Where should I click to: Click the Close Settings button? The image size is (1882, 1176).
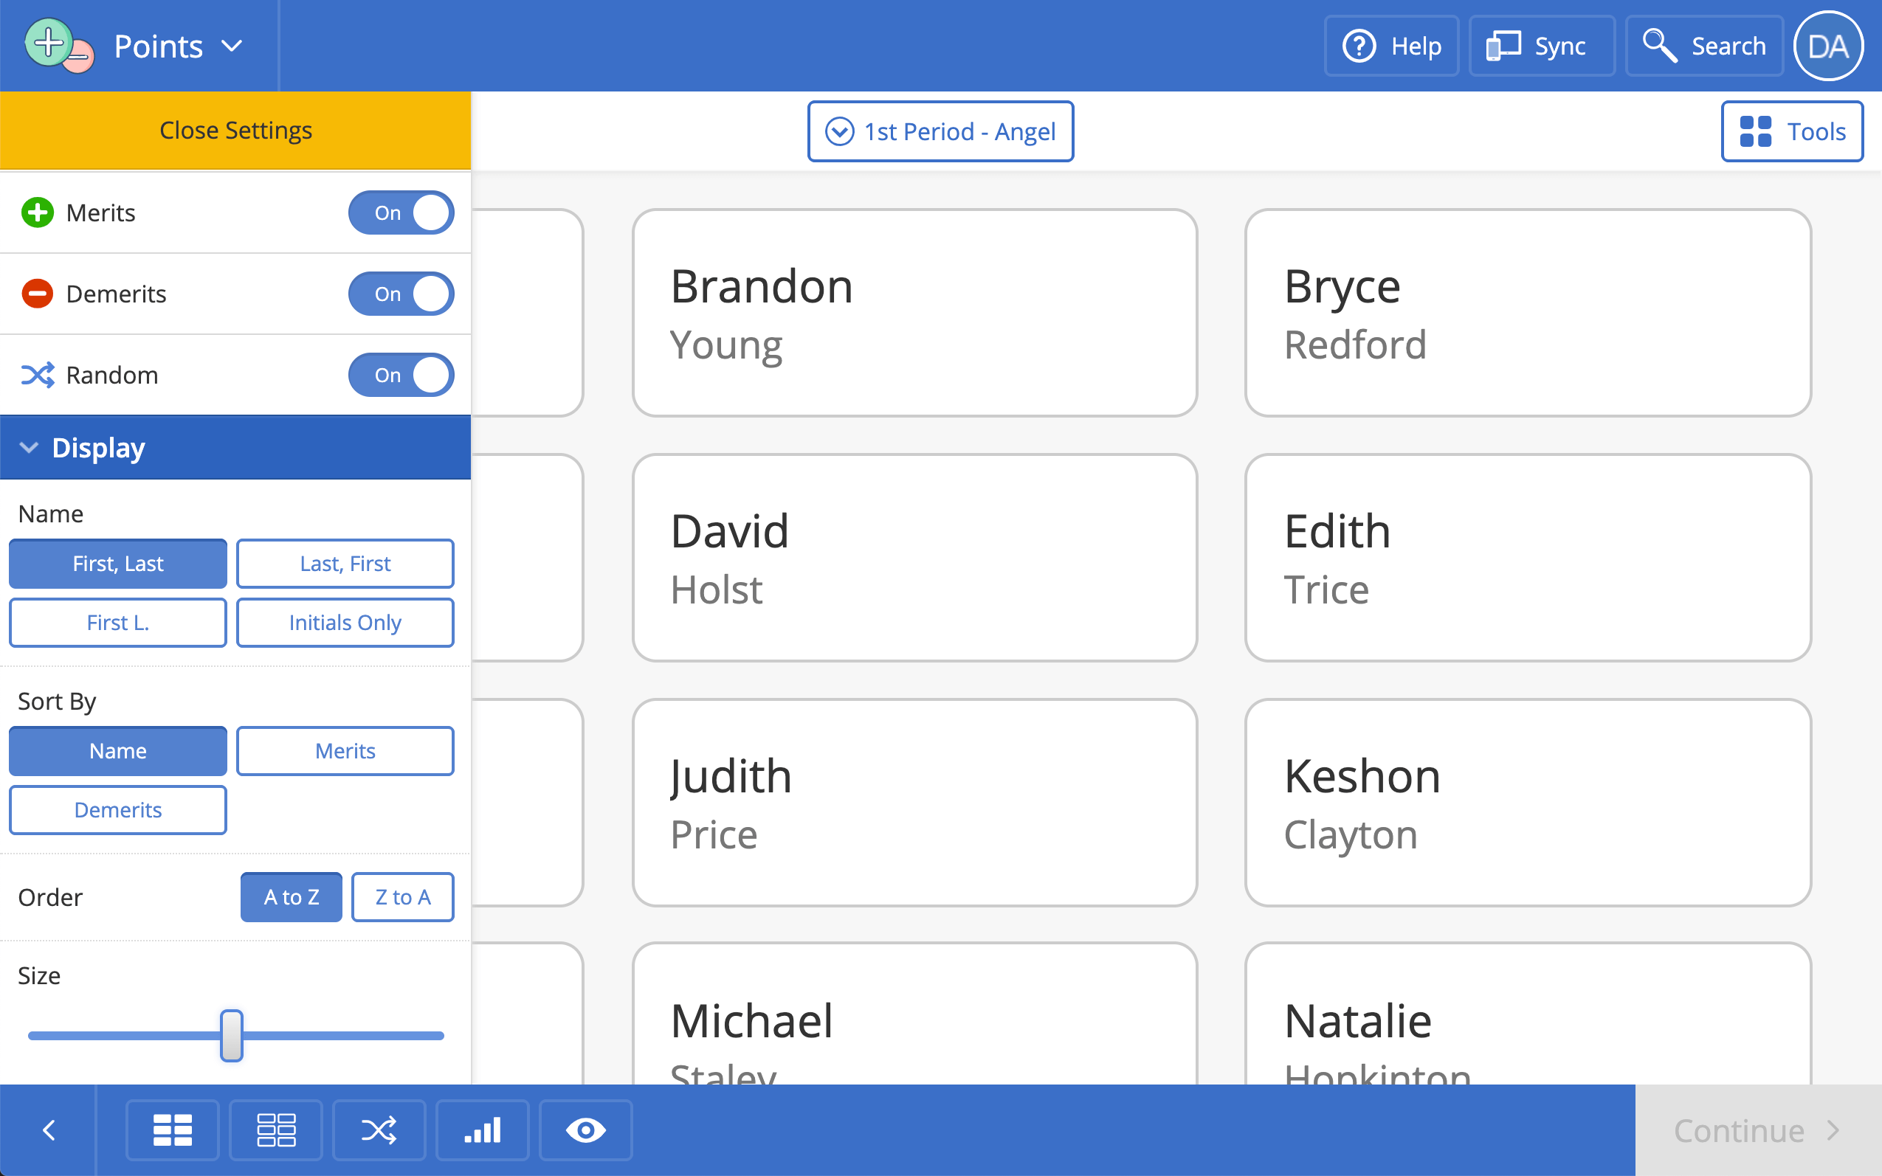(235, 130)
